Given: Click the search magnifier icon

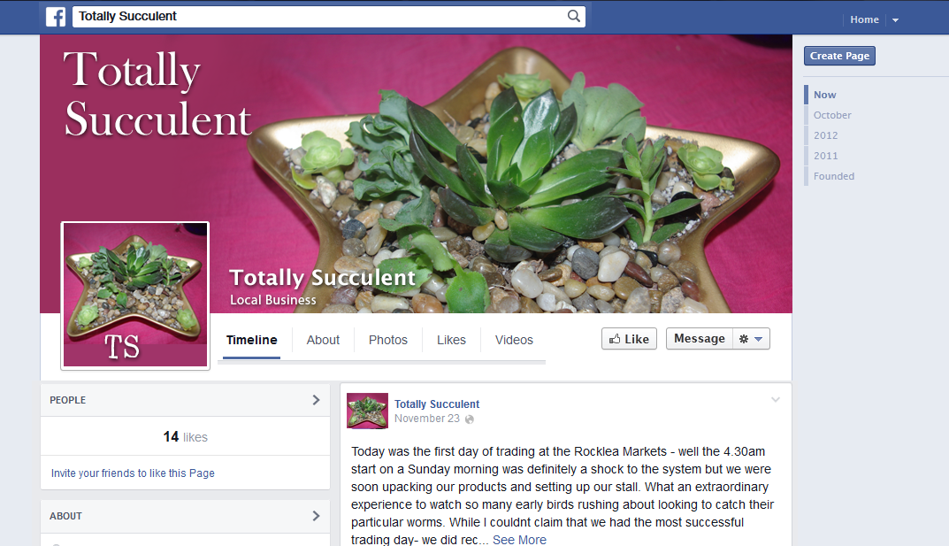Looking at the screenshot, I should click(573, 16).
